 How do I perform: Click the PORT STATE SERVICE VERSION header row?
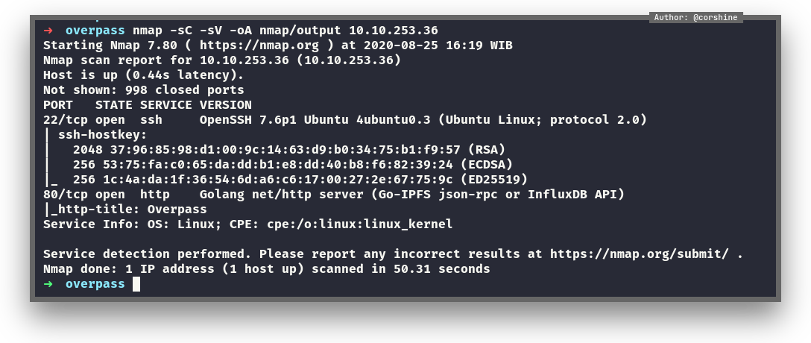[x=147, y=105]
